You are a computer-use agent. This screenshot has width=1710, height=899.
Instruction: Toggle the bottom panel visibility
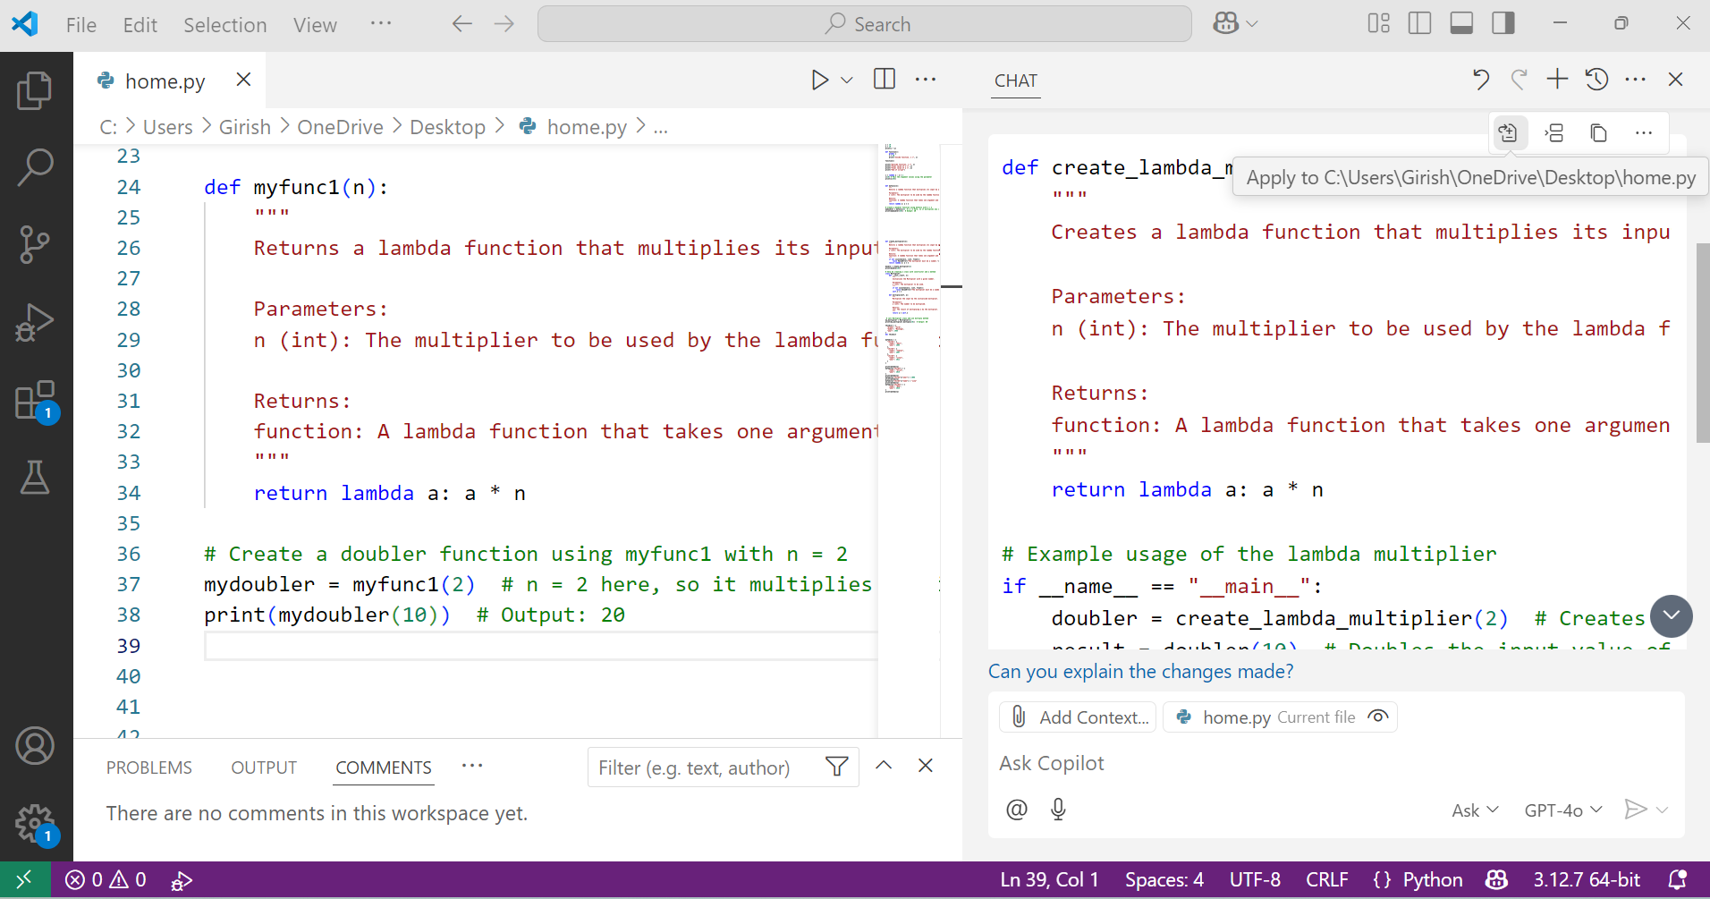(x=1461, y=23)
